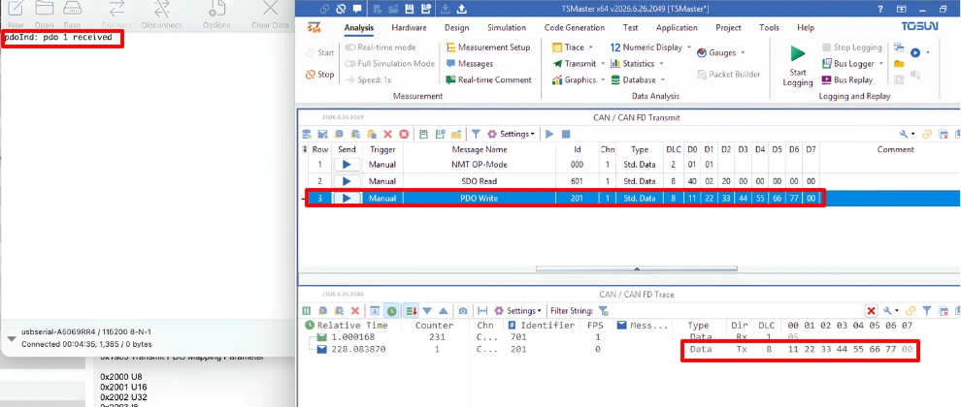Click the Identifier column header in Trace
The height and width of the screenshot is (407, 961).
[x=542, y=325]
